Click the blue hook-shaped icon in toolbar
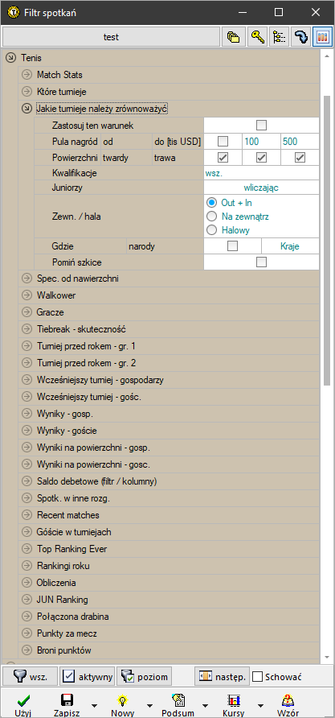335x718 pixels. [300, 37]
